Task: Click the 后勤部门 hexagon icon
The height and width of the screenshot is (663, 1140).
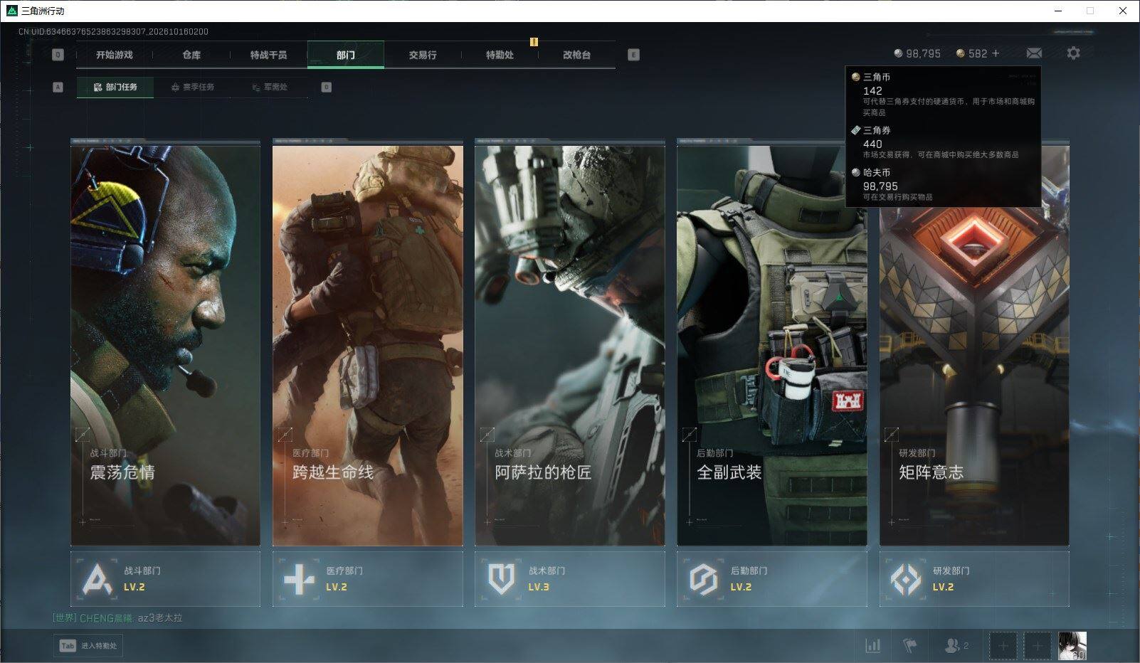Action: coord(703,579)
